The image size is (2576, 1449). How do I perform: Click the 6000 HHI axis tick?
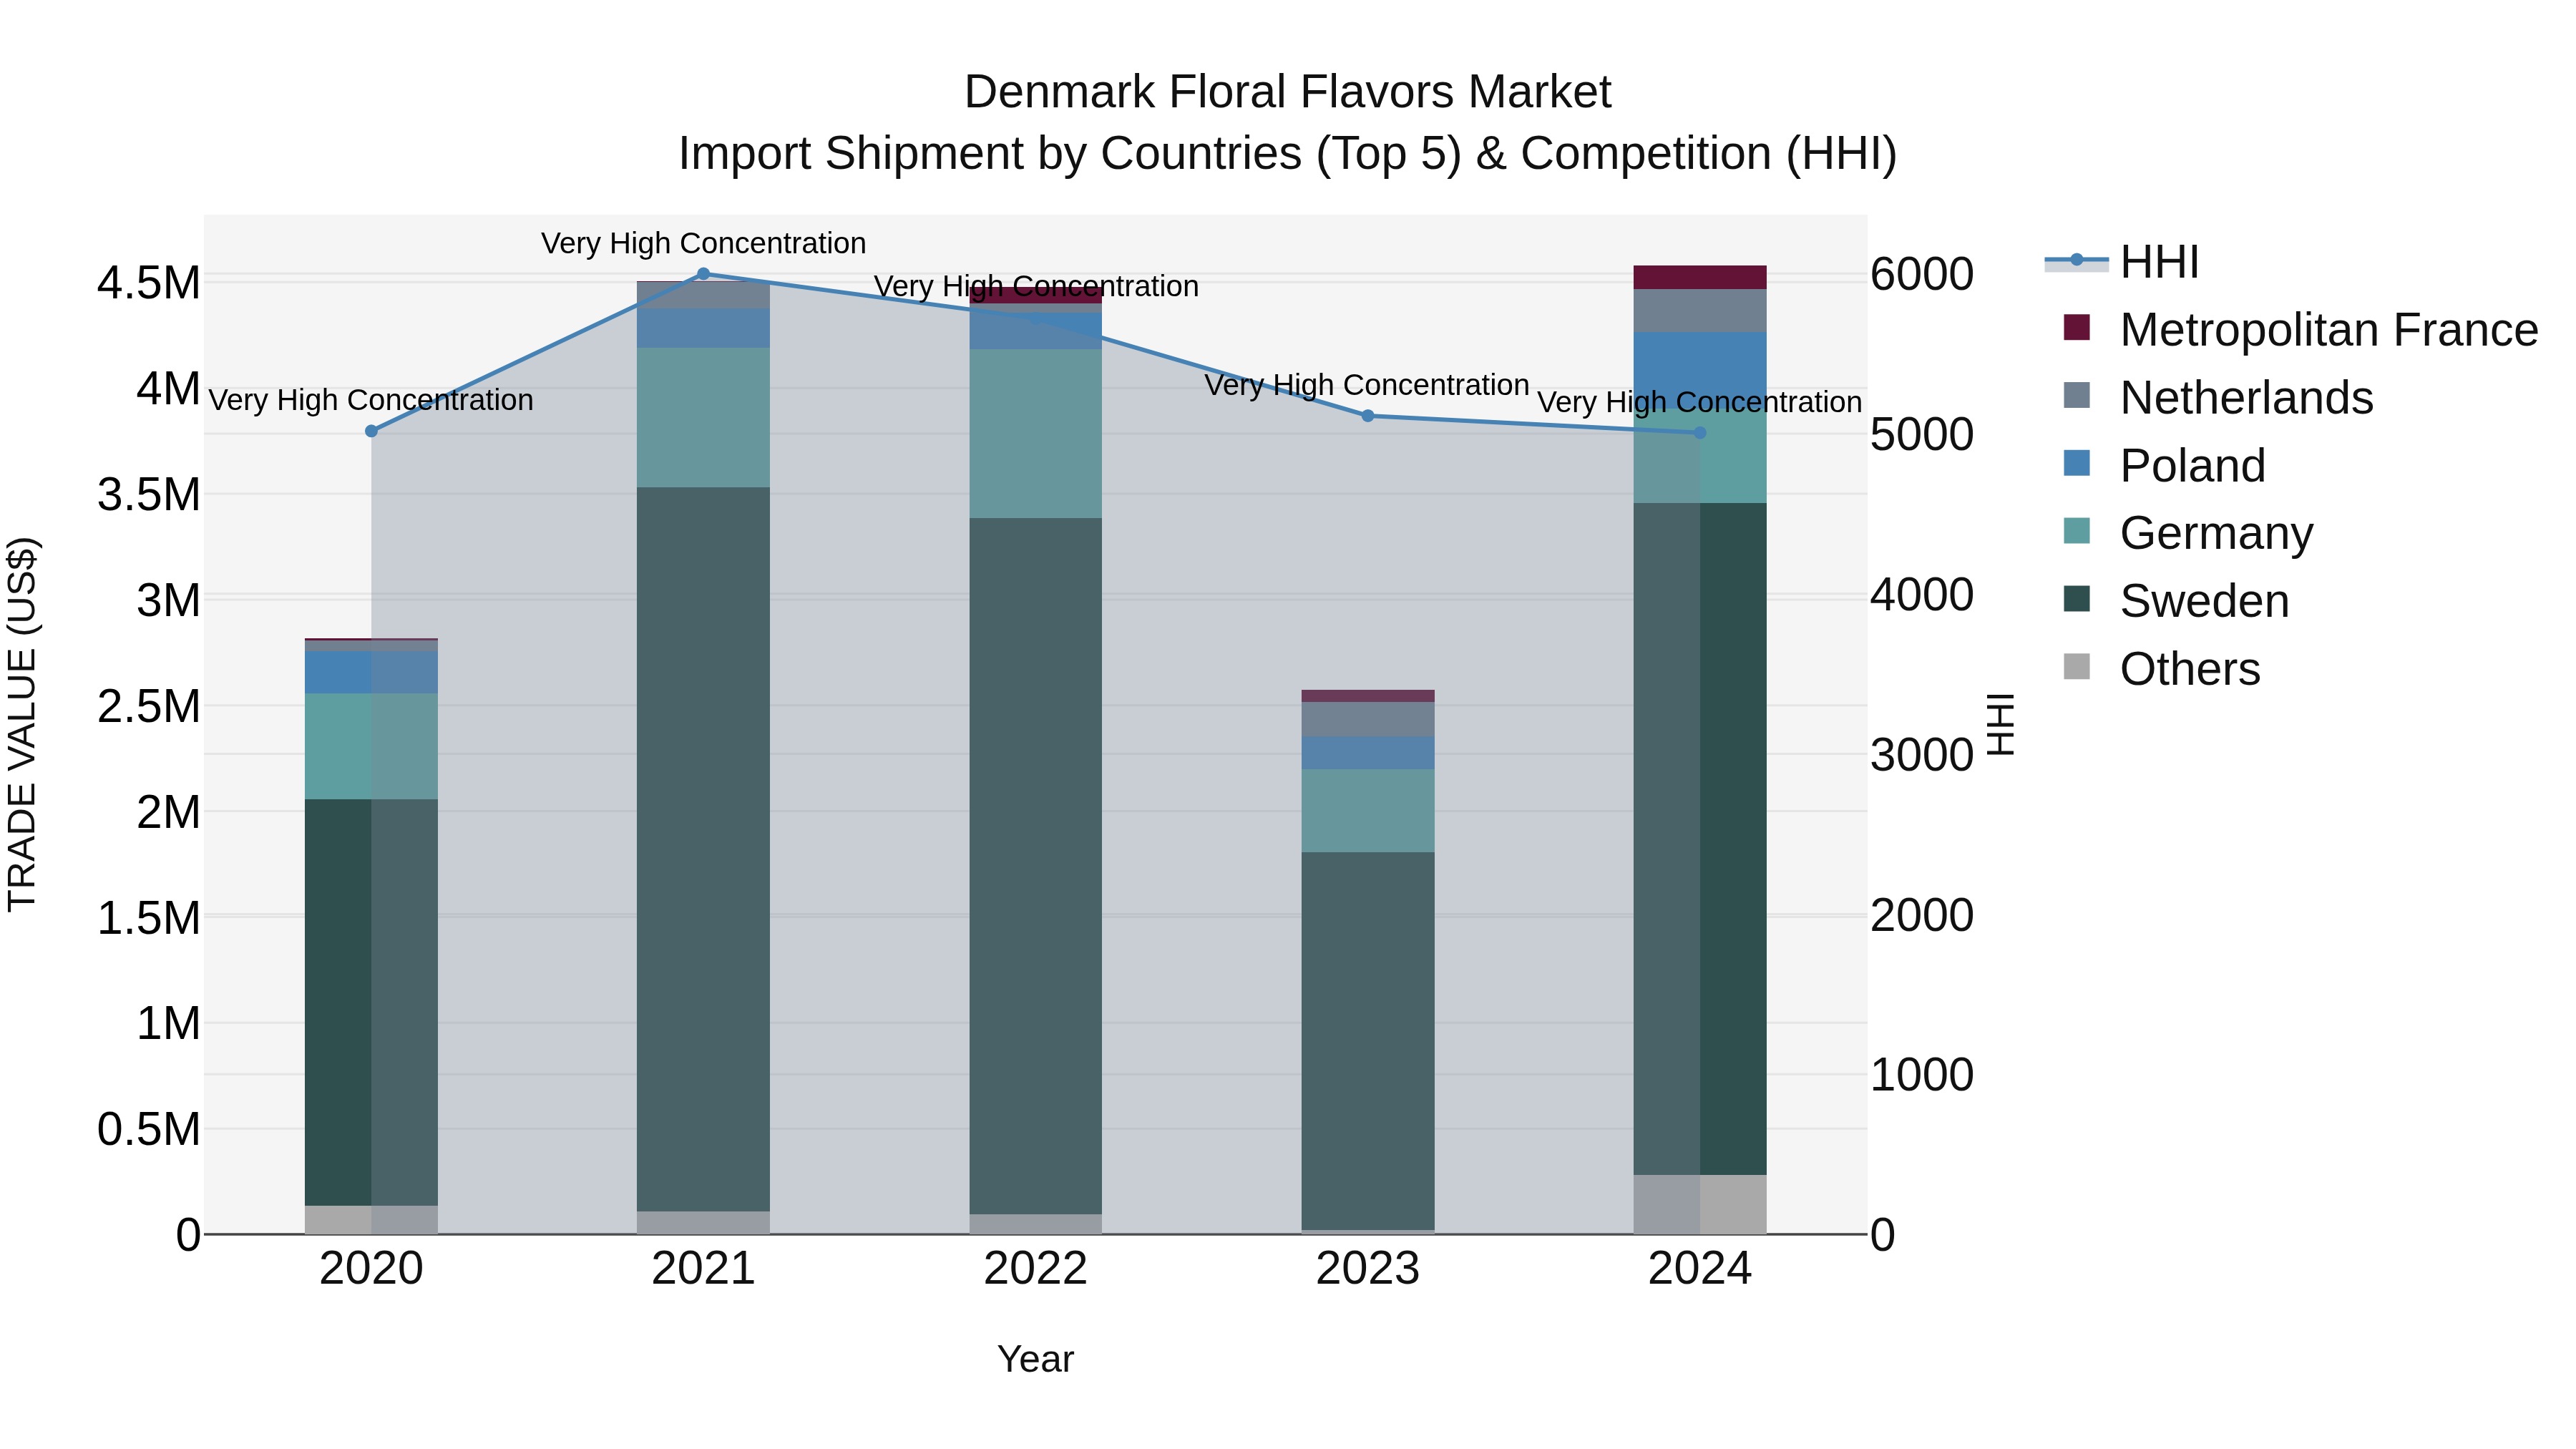click(1922, 274)
